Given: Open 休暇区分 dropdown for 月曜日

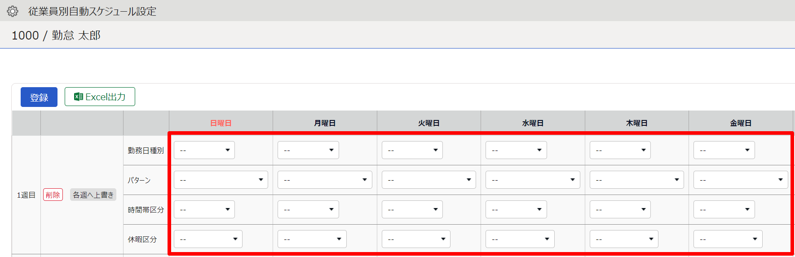Looking at the screenshot, I should point(312,239).
